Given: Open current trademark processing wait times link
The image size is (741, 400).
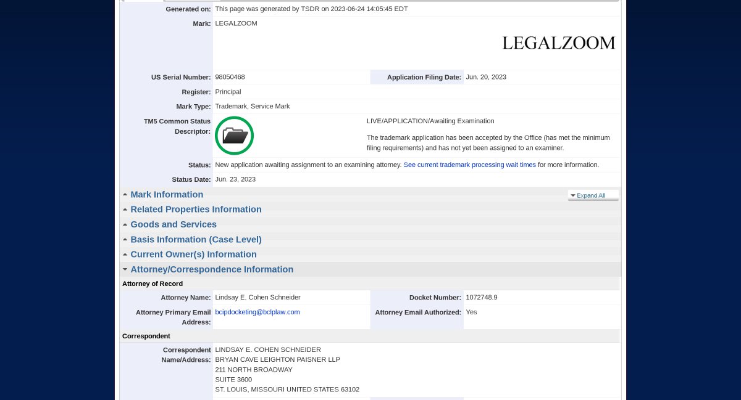Looking at the screenshot, I should [469, 165].
